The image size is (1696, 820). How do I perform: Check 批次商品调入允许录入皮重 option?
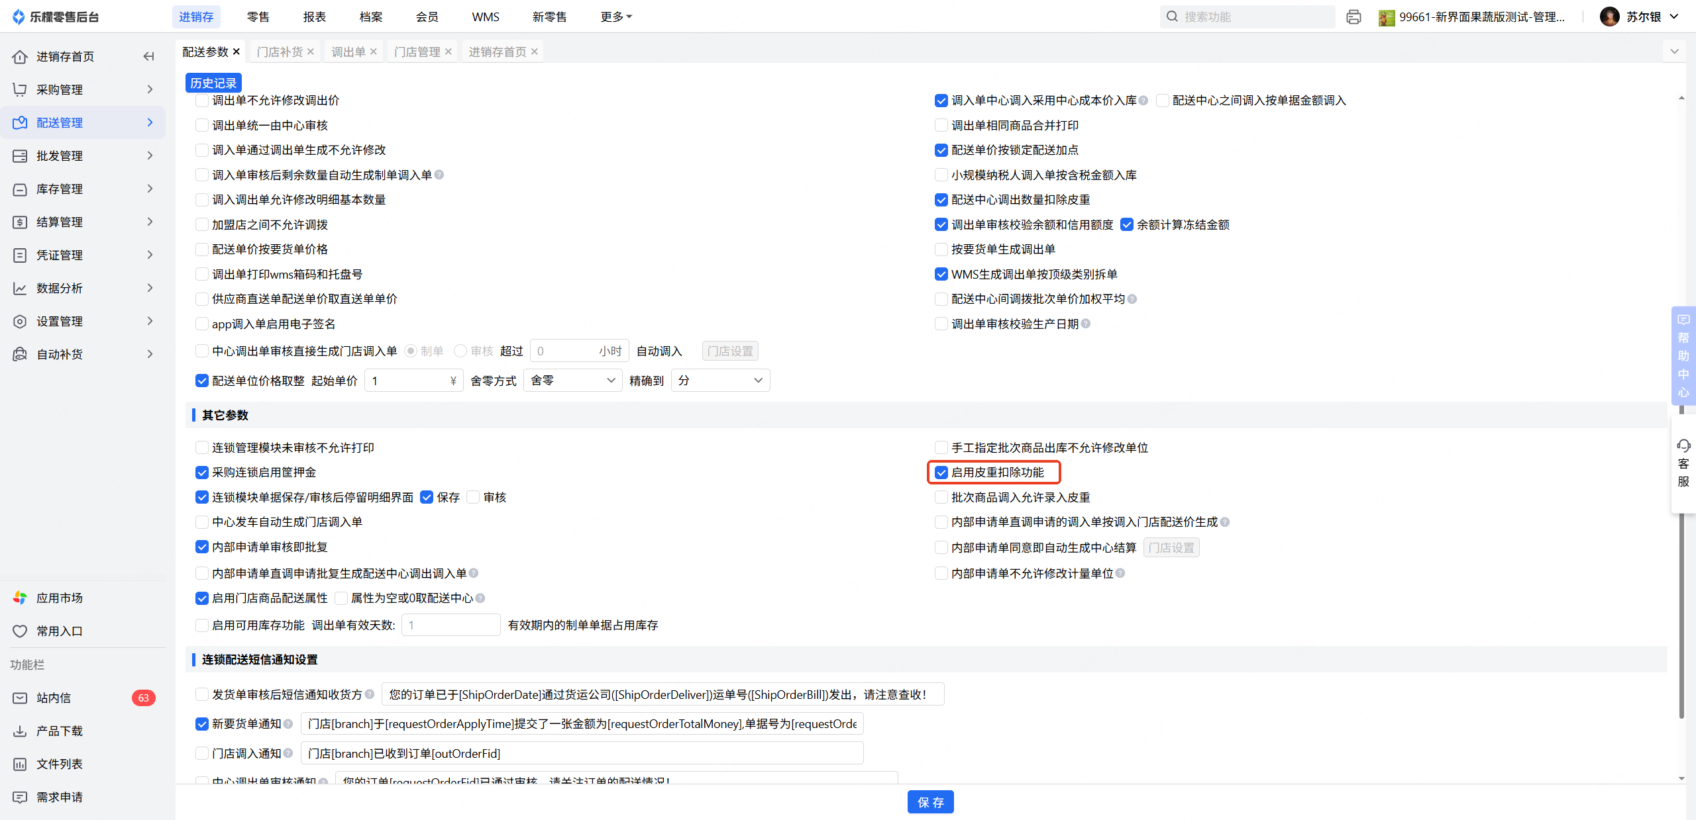pos(941,497)
